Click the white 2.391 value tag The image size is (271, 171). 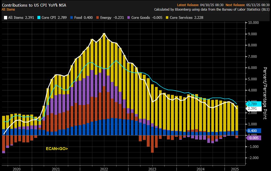254,108
